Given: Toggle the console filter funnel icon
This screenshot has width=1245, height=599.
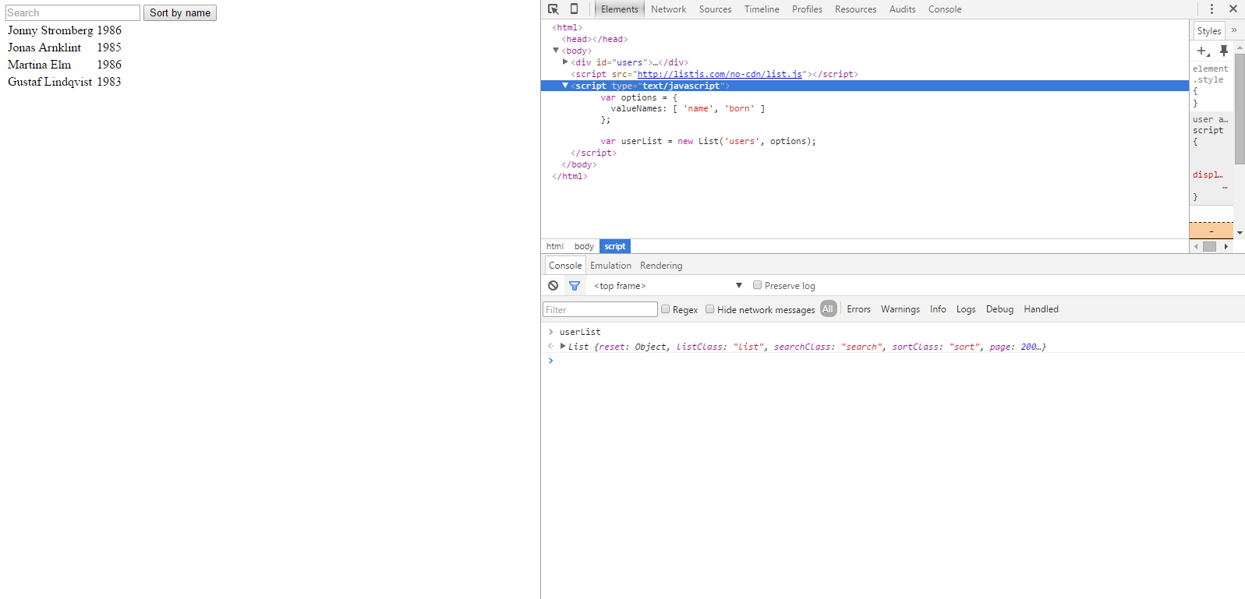Looking at the screenshot, I should [575, 286].
